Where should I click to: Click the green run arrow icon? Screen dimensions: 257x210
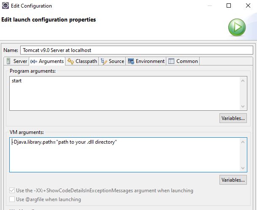click(237, 27)
